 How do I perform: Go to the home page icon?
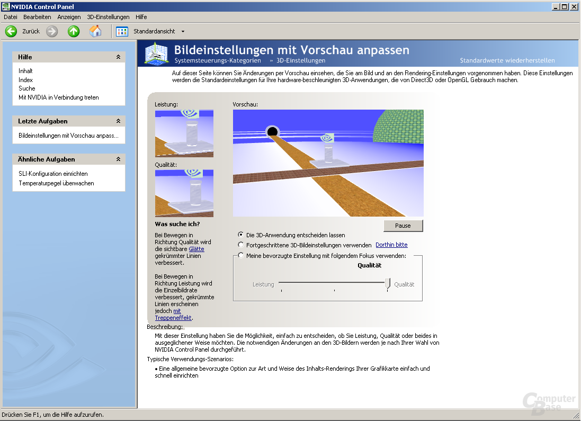click(96, 31)
